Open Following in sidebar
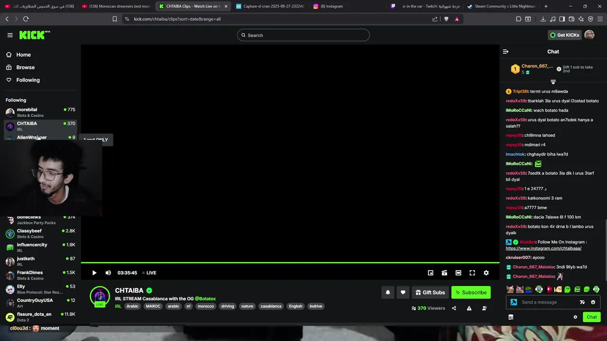 [24, 80]
